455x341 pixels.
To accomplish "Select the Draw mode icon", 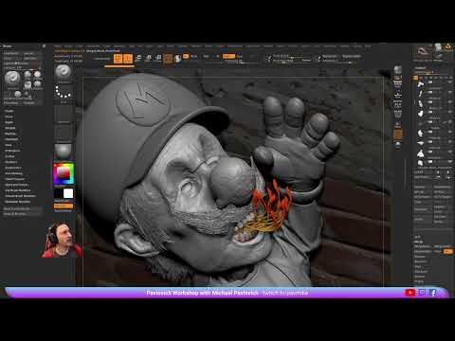I will [128, 59].
